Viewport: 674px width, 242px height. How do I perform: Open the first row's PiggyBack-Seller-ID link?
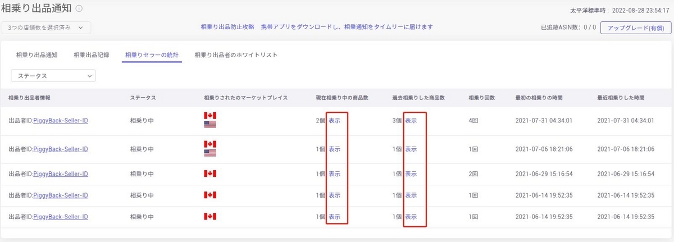pyautogui.click(x=61, y=120)
